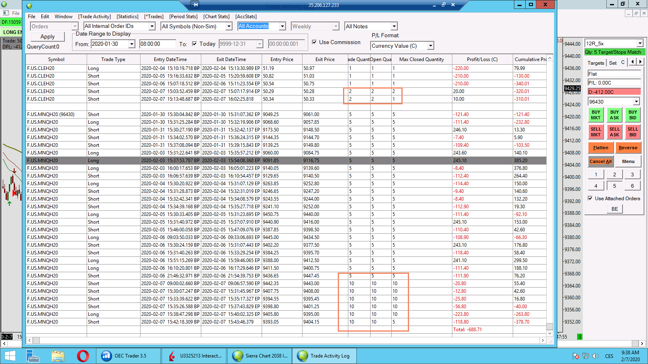This screenshot has height=364, width=648.
Task: Click the horizontal scrollbar right arrow of trade table
Action: point(543,341)
